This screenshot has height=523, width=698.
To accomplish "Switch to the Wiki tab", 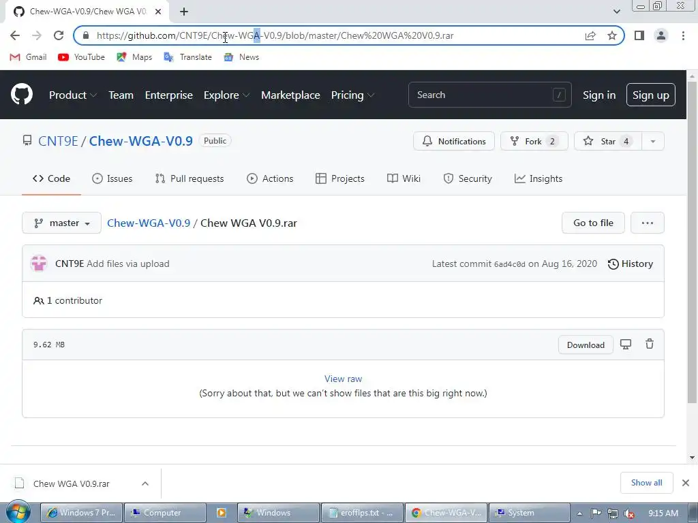I will pos(404,178).
